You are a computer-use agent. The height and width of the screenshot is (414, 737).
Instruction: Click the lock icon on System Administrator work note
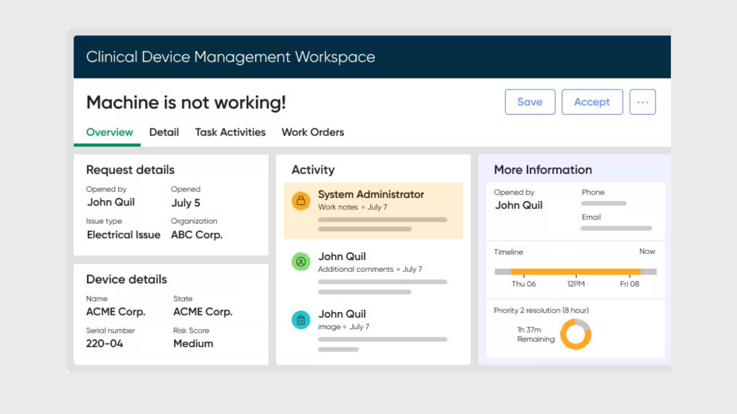pos(301,200)
